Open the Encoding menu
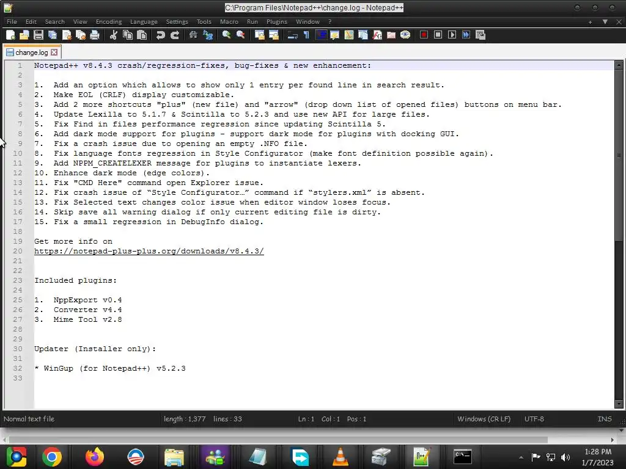626x469 pixels. pos(109,21)
